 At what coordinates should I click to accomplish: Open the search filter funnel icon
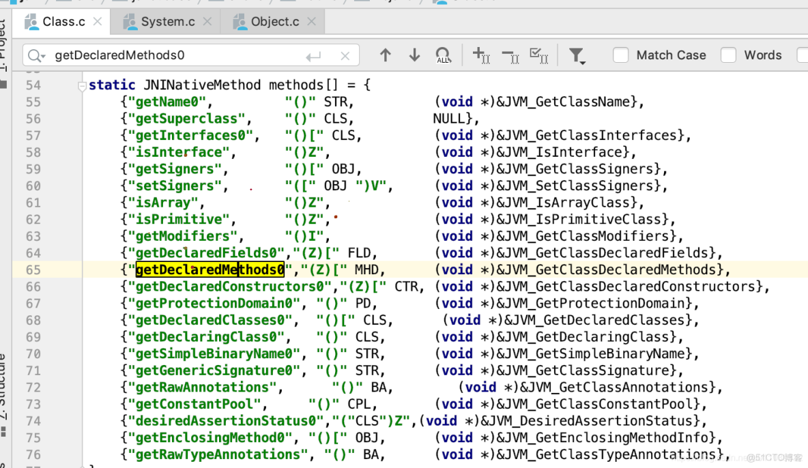pyautogui.click(x=577, y=53)
